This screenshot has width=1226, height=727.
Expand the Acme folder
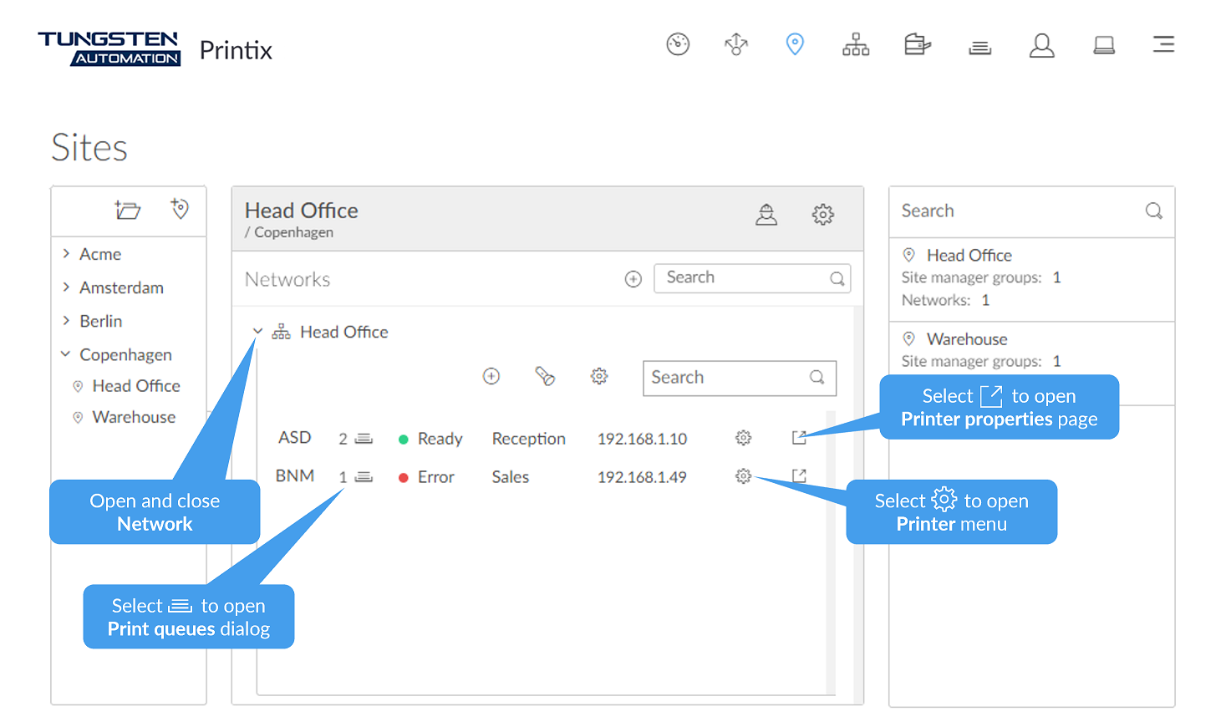click(x=66, y=254)
